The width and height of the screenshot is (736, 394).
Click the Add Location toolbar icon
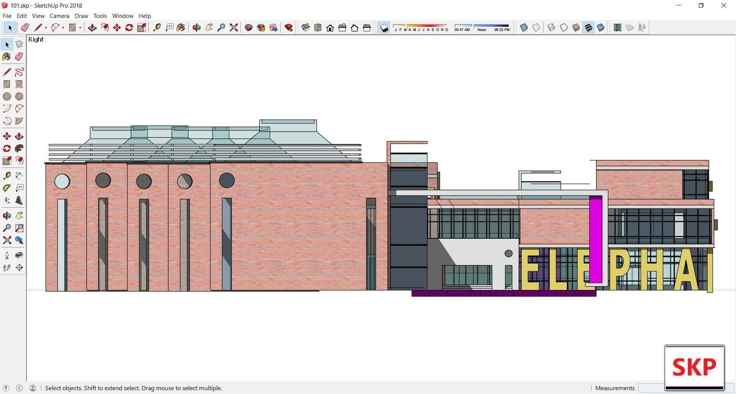pyautogui.click(x=618, y=28)
